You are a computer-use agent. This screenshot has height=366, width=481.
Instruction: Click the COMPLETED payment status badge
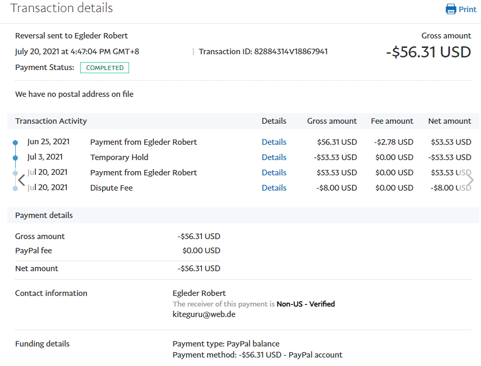[x=104, y=68]
